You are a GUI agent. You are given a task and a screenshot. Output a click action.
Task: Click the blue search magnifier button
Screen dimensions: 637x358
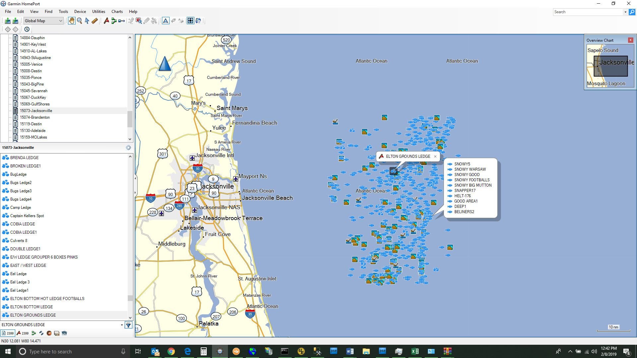632,12
